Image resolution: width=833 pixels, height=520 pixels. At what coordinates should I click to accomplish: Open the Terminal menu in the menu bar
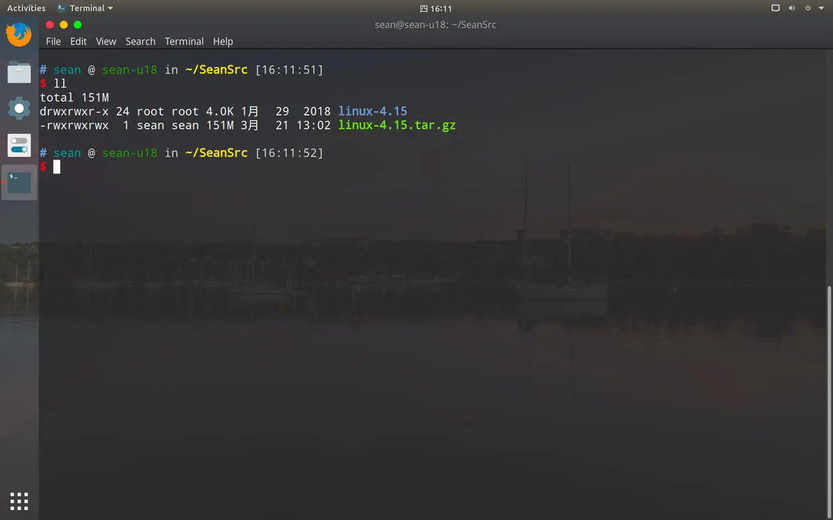[184, 41]
